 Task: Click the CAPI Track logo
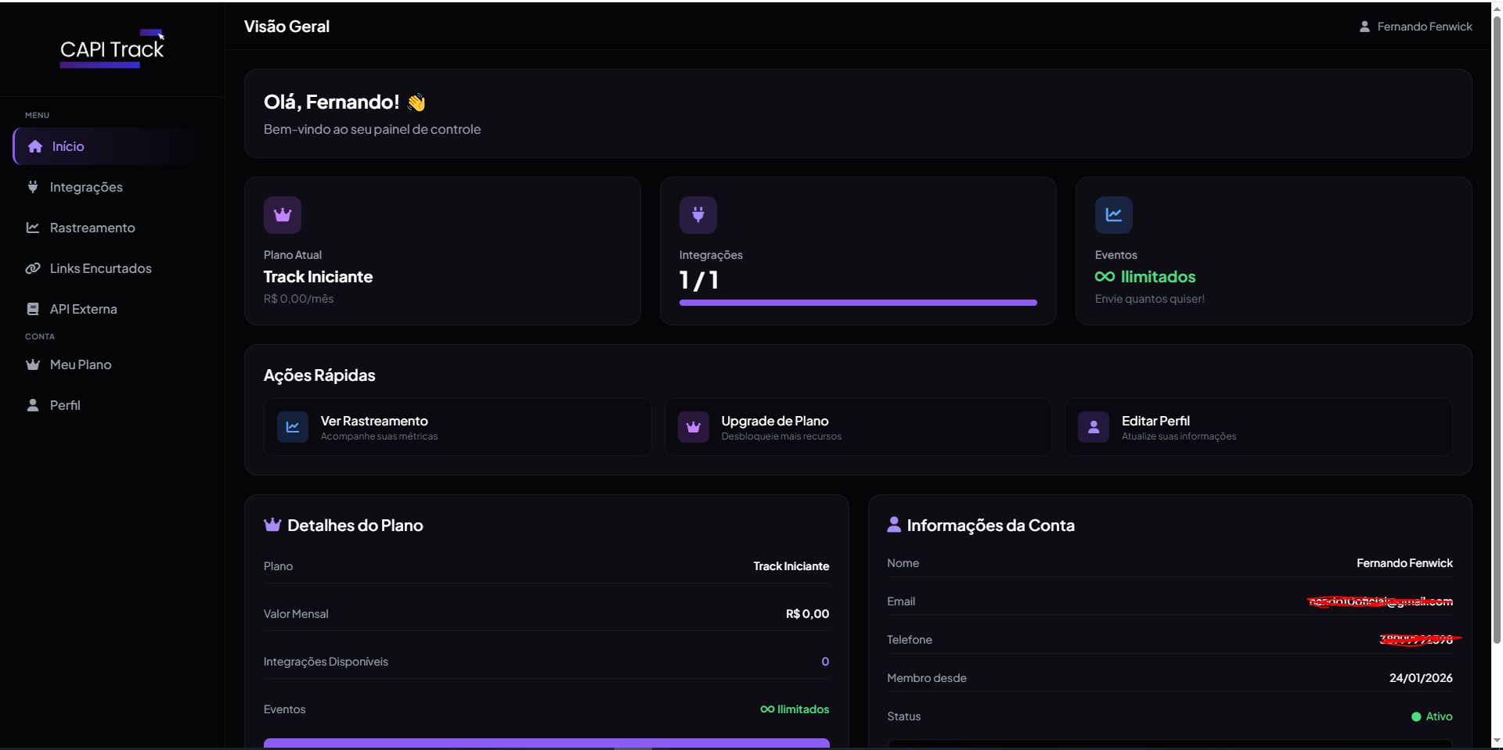[112, 48]
